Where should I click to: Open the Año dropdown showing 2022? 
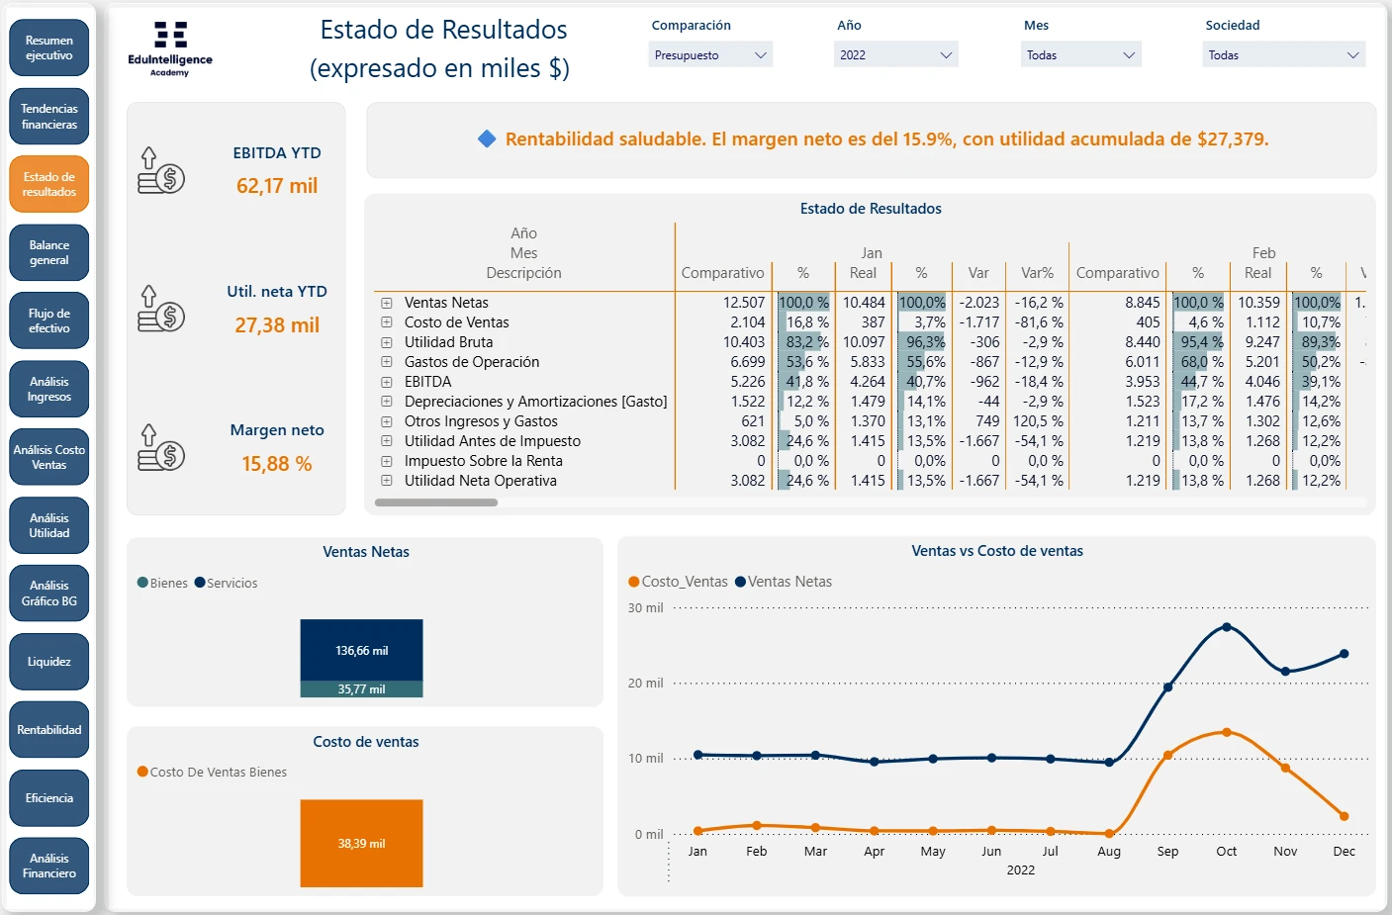(896, 55)
